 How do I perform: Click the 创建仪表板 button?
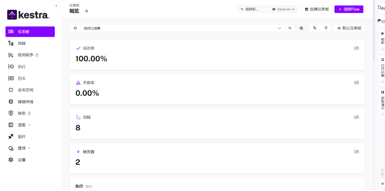pos(317,9)
